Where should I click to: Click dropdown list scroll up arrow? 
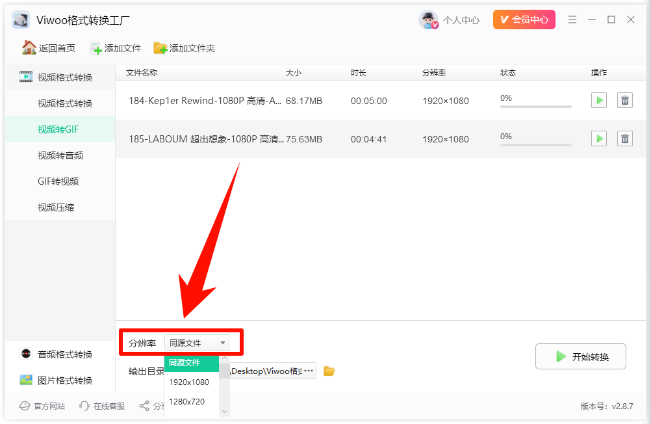[x=225, y=358]
